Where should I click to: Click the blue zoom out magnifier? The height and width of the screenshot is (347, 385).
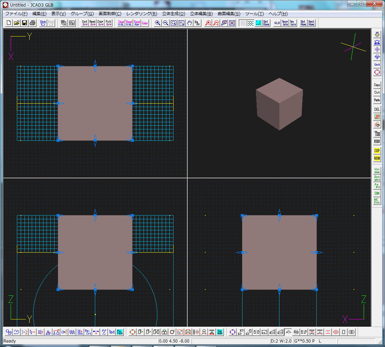pos(166,23)
